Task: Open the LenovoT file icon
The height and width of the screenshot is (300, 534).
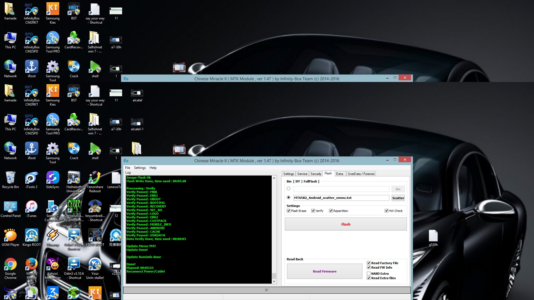Action: click(115, 180)
